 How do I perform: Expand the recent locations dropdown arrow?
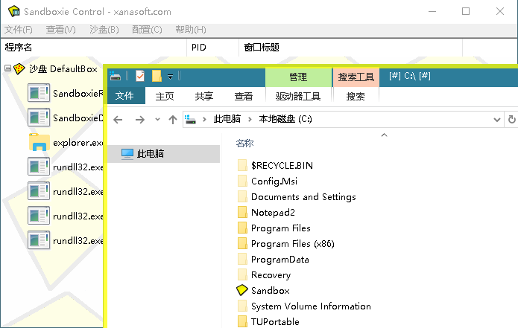pyautogui.click(x=157, y=119)
